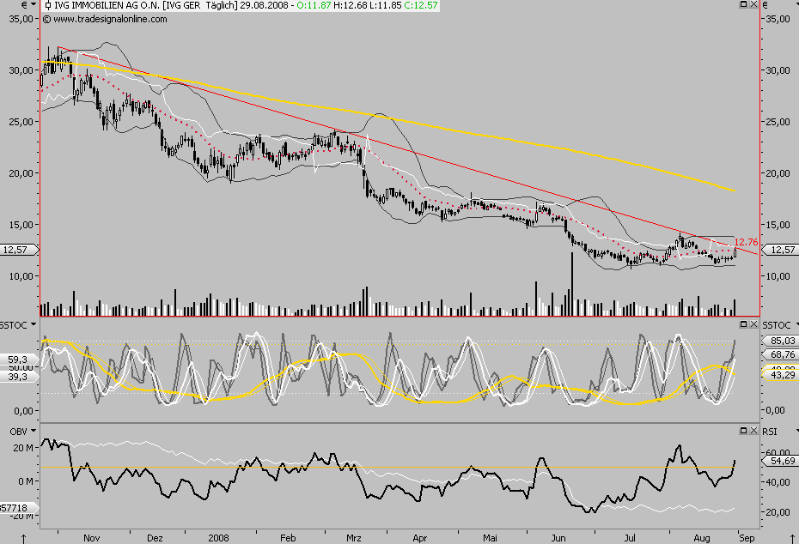799x544 pixels.
Task: Click the Jul label on the time axis
Action: (x=631, y=538)
